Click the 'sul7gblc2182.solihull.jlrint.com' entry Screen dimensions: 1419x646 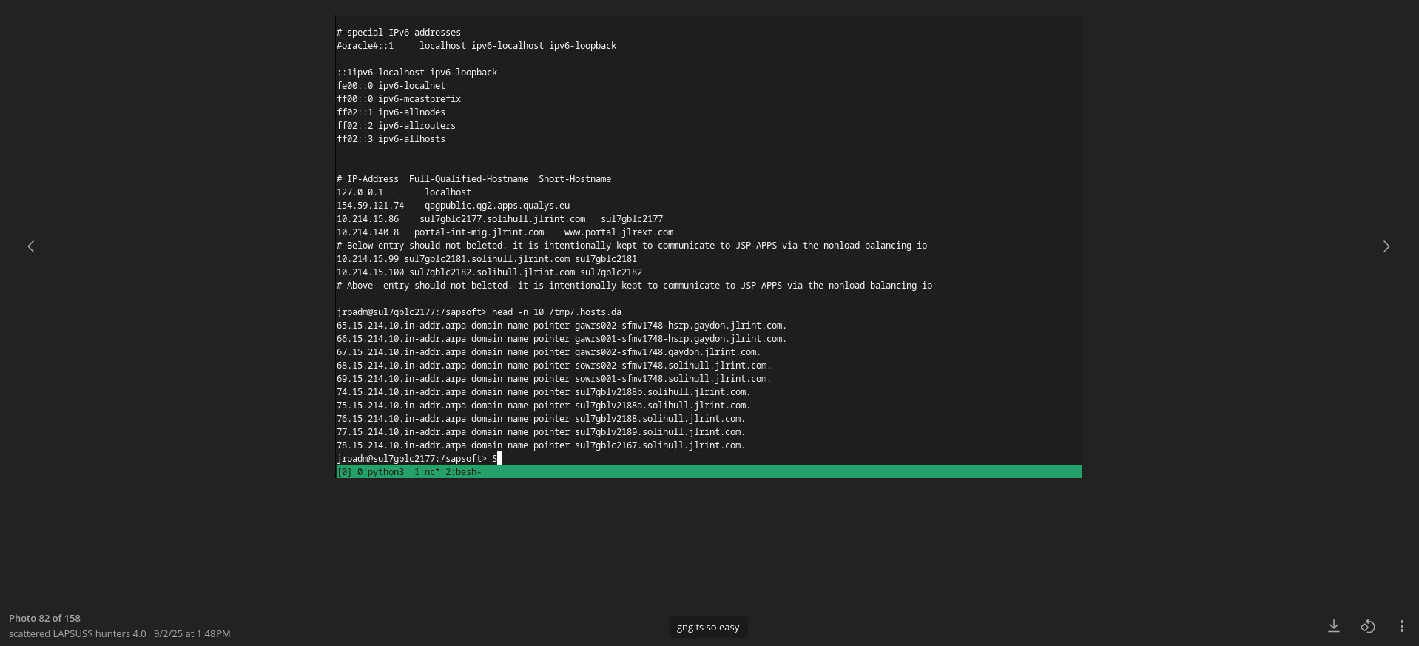[492, 272]
